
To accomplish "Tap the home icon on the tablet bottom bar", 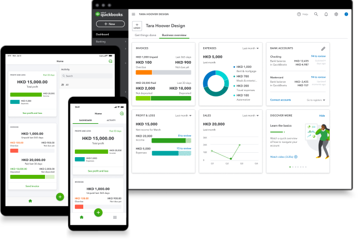I will pos(30,201).
